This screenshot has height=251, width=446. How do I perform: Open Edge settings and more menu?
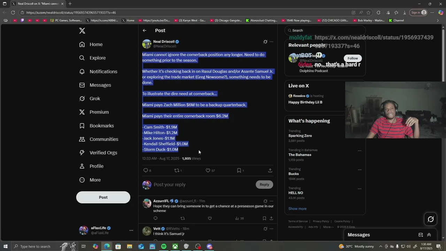tap(432, 13)
